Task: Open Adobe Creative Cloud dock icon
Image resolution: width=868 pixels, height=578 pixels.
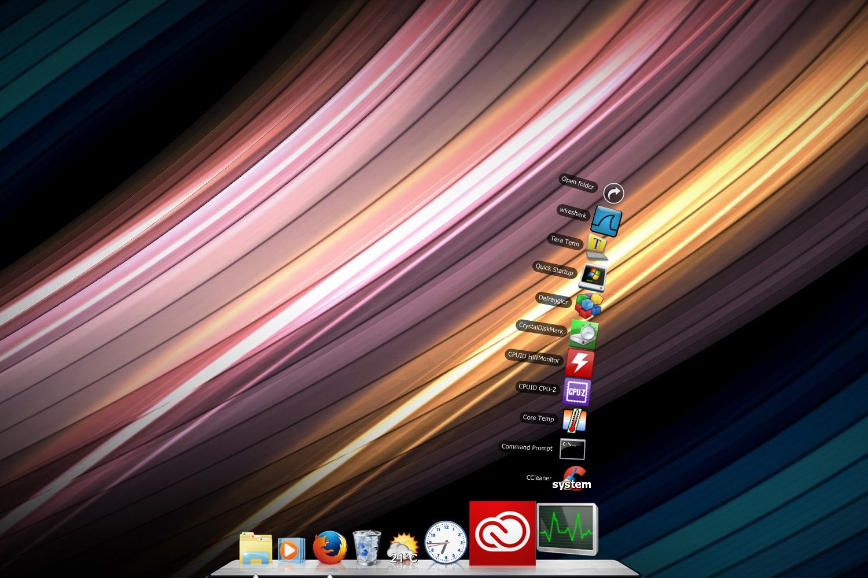Action: pos(502,533)
